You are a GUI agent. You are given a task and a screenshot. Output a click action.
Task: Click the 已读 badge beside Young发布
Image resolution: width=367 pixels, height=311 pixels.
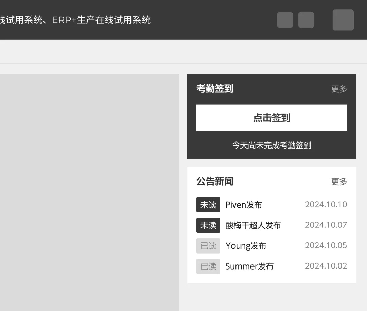click(x=208, y=246)
